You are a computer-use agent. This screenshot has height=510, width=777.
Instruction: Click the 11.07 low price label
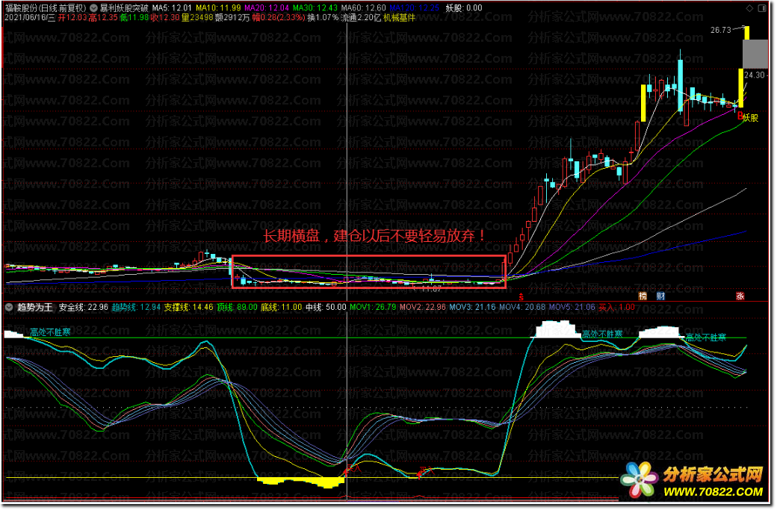[431, 288]
